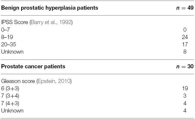Click the n = 49 header value
Viewport: 195px width, 119px height.
[185, 8]
